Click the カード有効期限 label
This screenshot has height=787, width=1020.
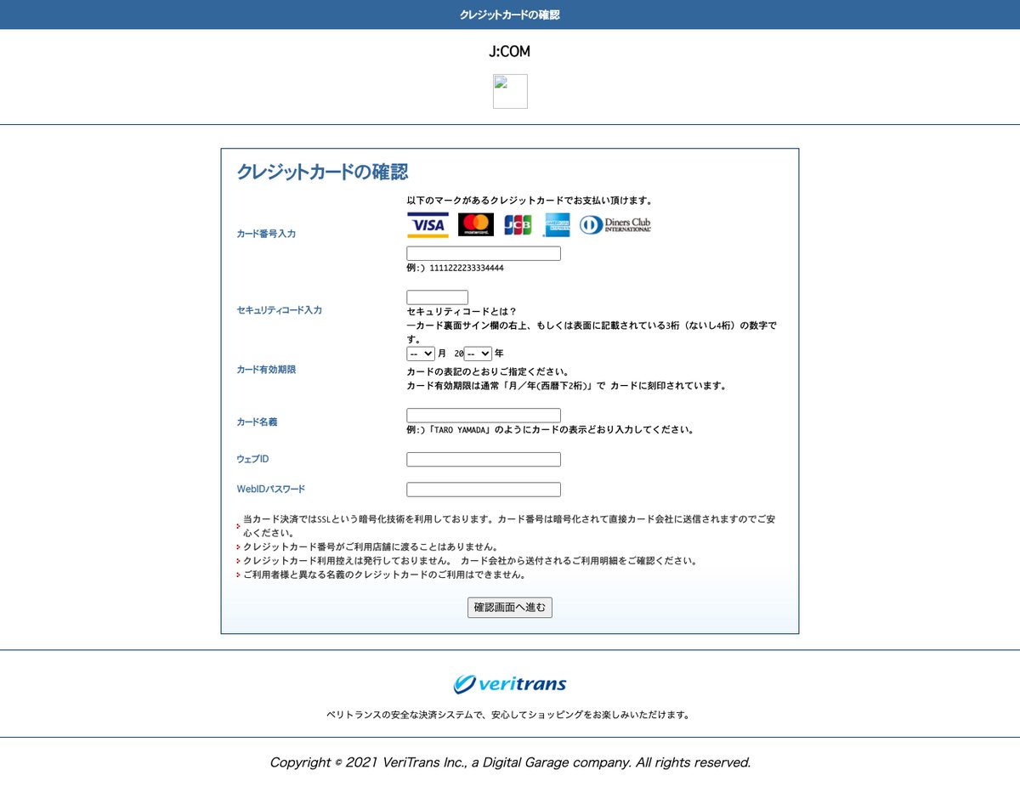pos(266,370)
